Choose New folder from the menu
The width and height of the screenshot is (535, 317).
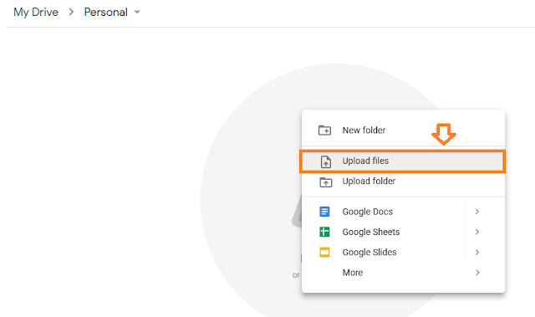point(403,130)
